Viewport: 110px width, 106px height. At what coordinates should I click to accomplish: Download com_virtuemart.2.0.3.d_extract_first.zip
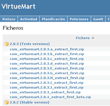pyautogui.click(x=47, y=64)
